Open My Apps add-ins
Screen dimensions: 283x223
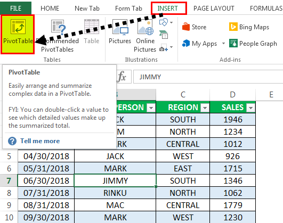point(200,44)
